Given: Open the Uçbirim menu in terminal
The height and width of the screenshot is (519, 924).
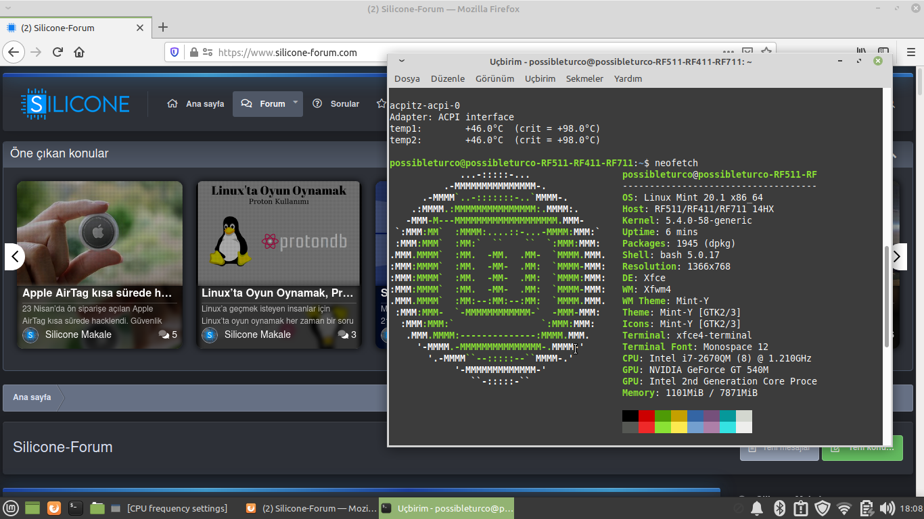Looking at the screenshot, I should (540, 78).
